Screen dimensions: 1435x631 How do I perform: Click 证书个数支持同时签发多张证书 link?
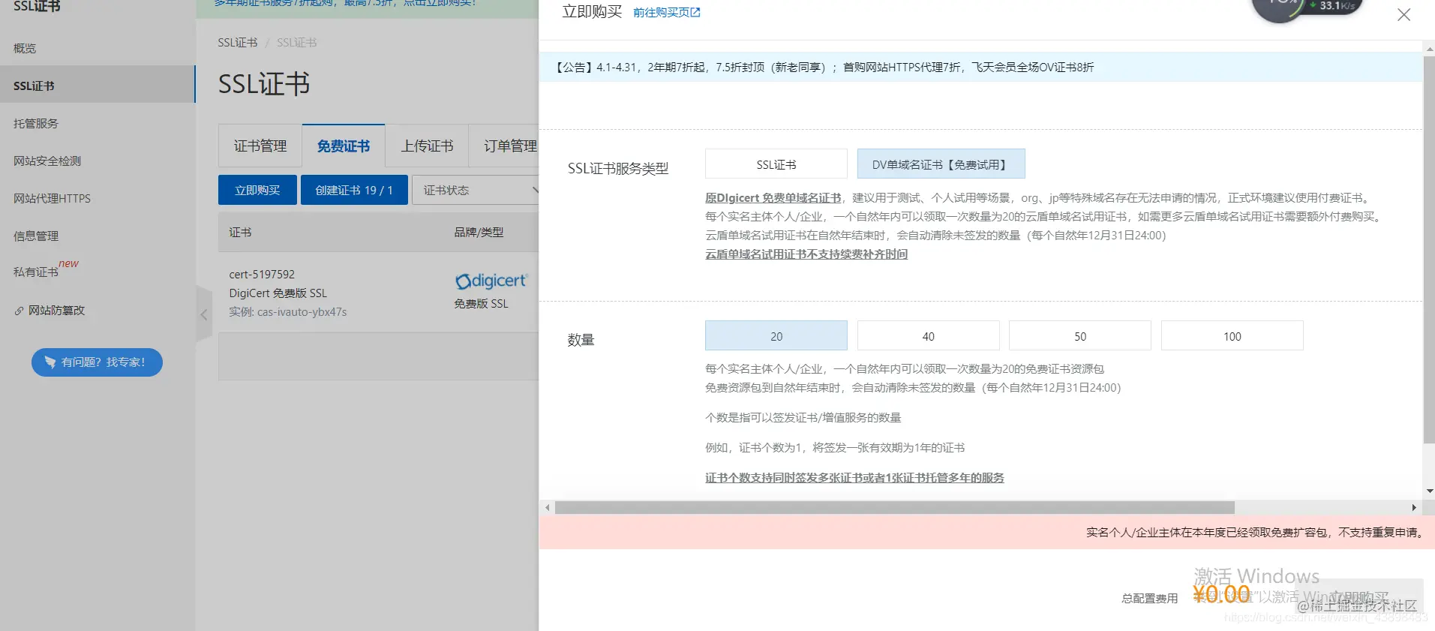pos(854,478)
